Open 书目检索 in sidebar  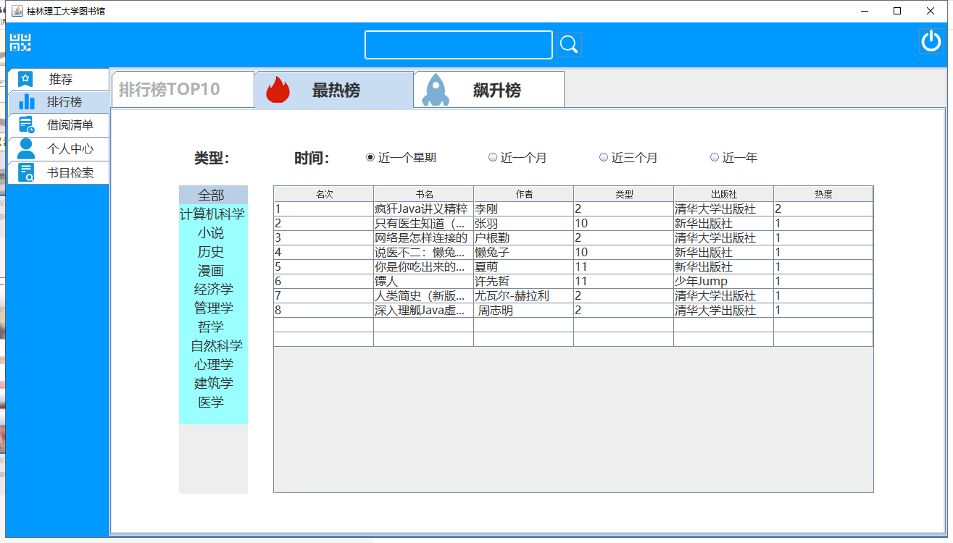pyautogui.click(x=58, y=173)
